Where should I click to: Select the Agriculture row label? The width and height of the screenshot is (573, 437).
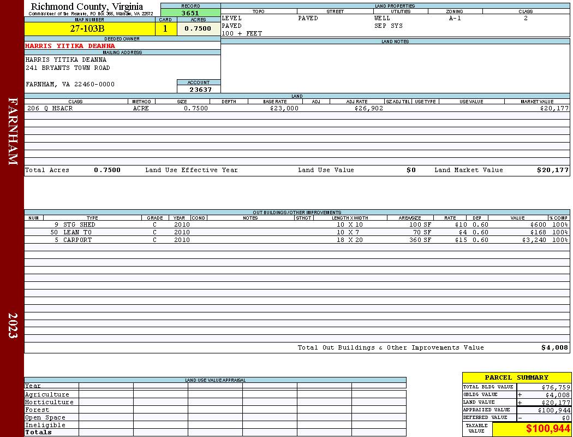(47, 394)
